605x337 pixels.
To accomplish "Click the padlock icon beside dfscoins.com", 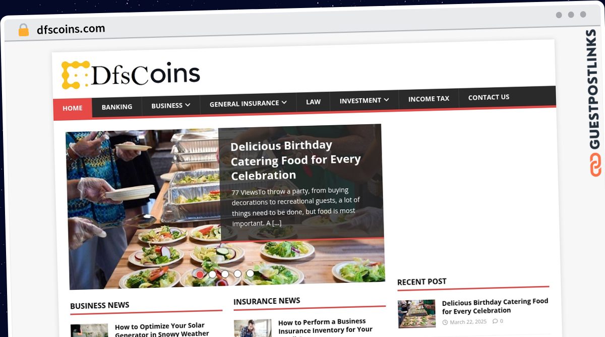I will (24, 30).
